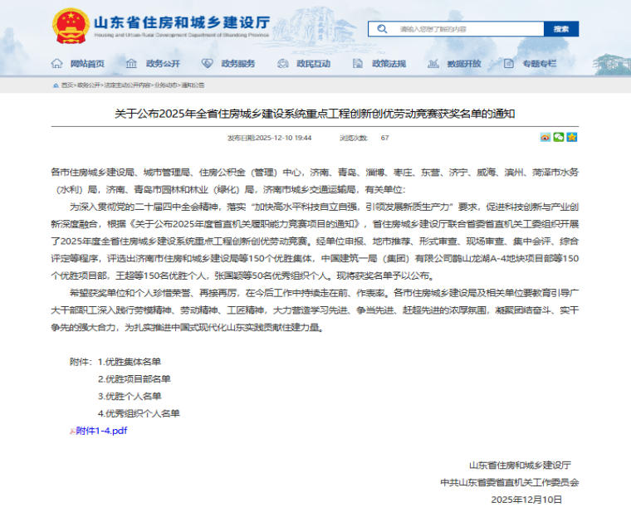The image size is (631, 517).
Task: Click the magnifier icon in the search box
Action: click(384, 29)
